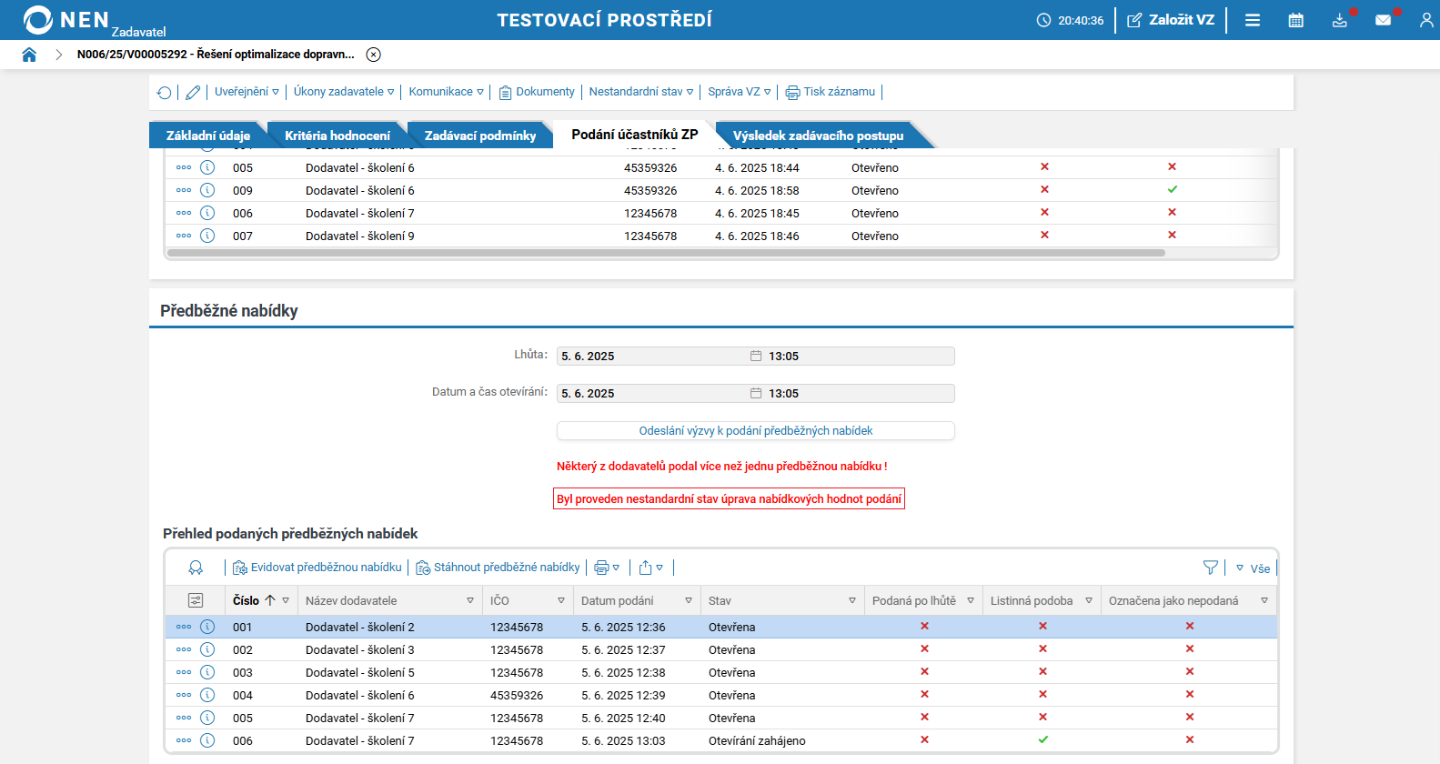Switch to the Zadávací podmínky tab
The height and width of the screenshot is (764, 1440).
(480, 136)
